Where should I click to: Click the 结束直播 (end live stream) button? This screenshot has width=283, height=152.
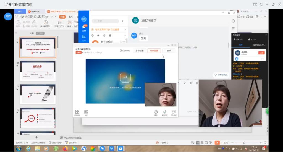[154, 51]
